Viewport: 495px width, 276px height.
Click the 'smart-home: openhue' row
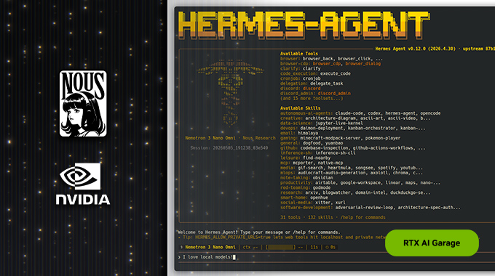pos(304,198)
